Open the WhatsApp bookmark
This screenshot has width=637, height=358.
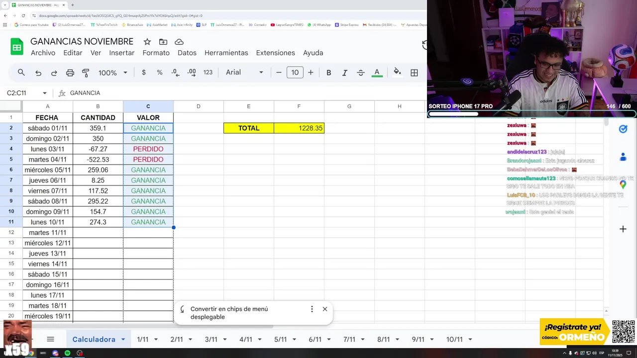click(319, 24)
